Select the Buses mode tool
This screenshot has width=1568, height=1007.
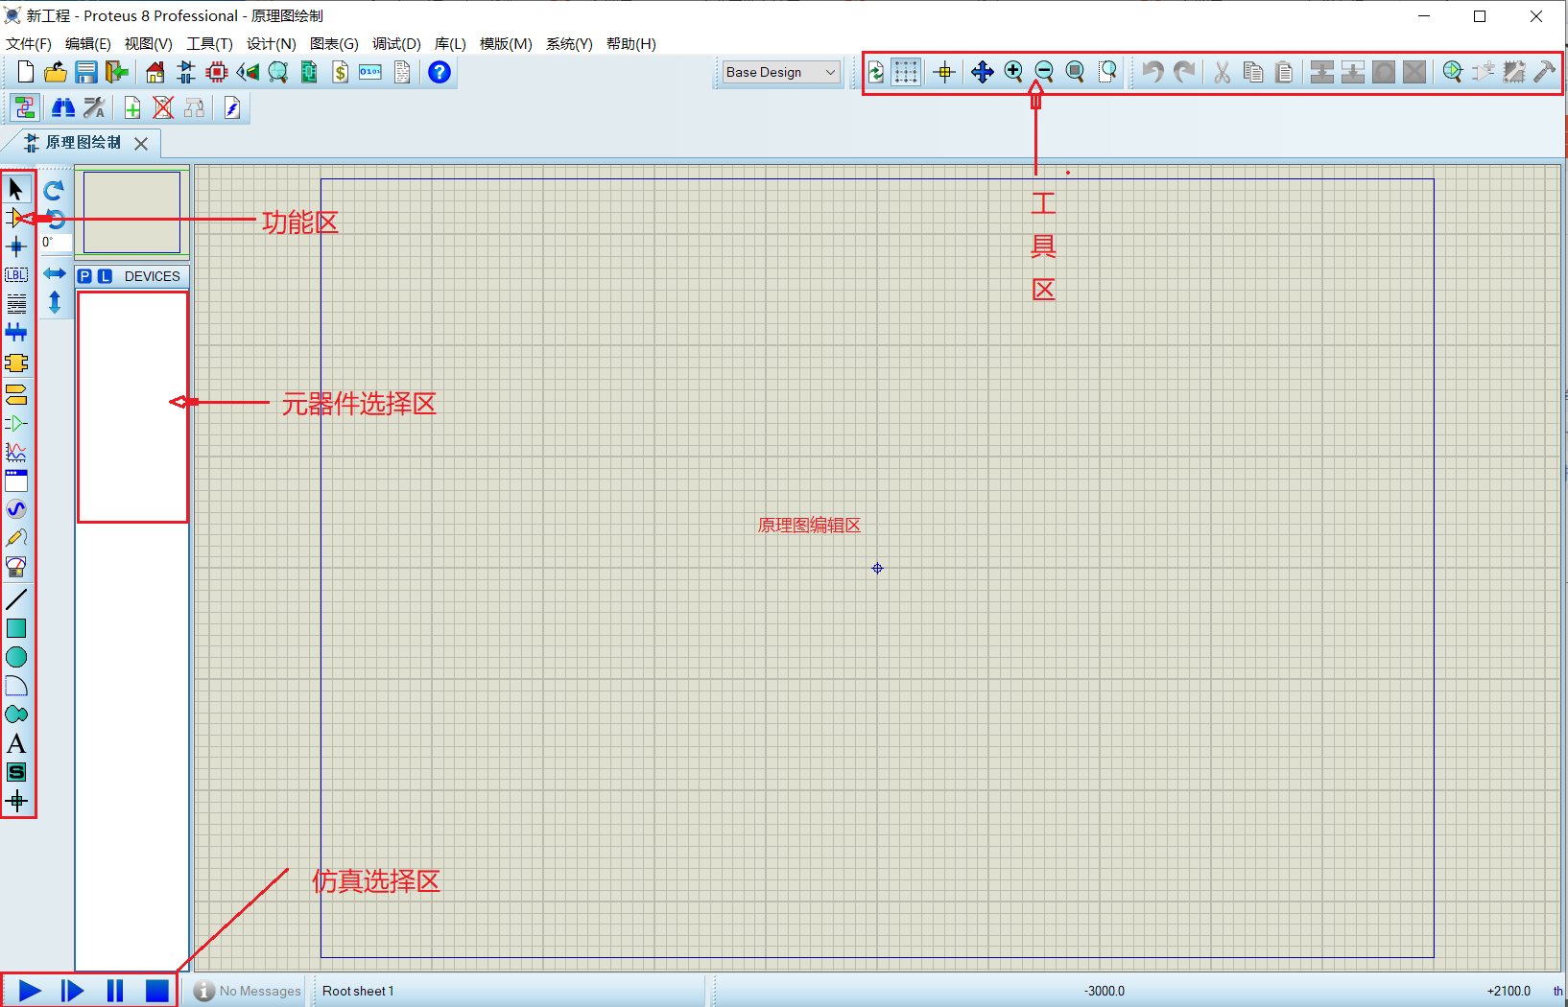(16, 333)
